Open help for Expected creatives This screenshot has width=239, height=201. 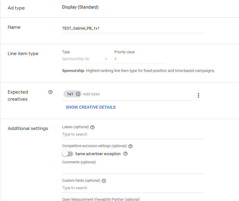pos(50,92)
